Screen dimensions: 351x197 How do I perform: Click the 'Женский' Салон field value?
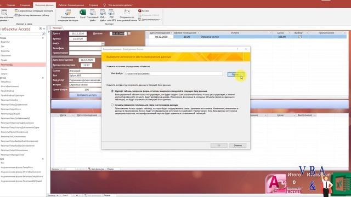(x=85, y=71)
